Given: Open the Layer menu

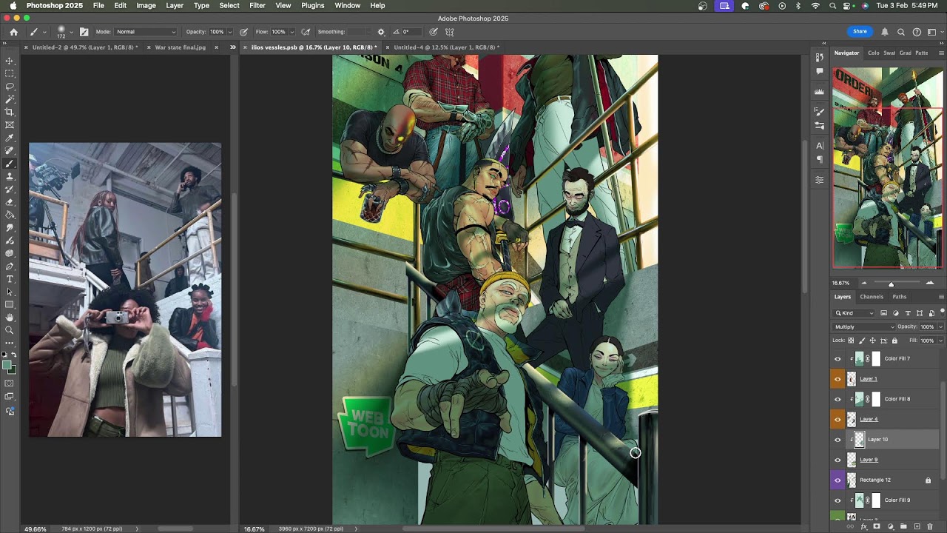Looking at the screenshot, I should [x=175, y=5].
